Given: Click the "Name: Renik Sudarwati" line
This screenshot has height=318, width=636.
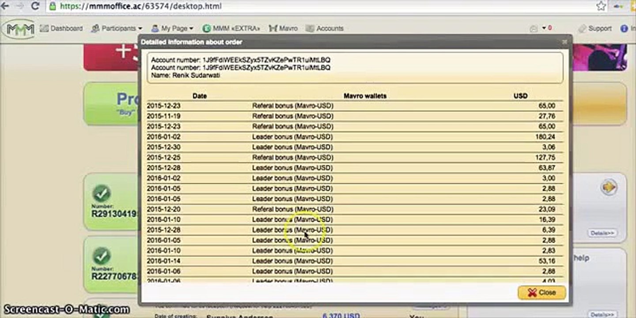Looking at the screenshot, I should click(185, 75).
